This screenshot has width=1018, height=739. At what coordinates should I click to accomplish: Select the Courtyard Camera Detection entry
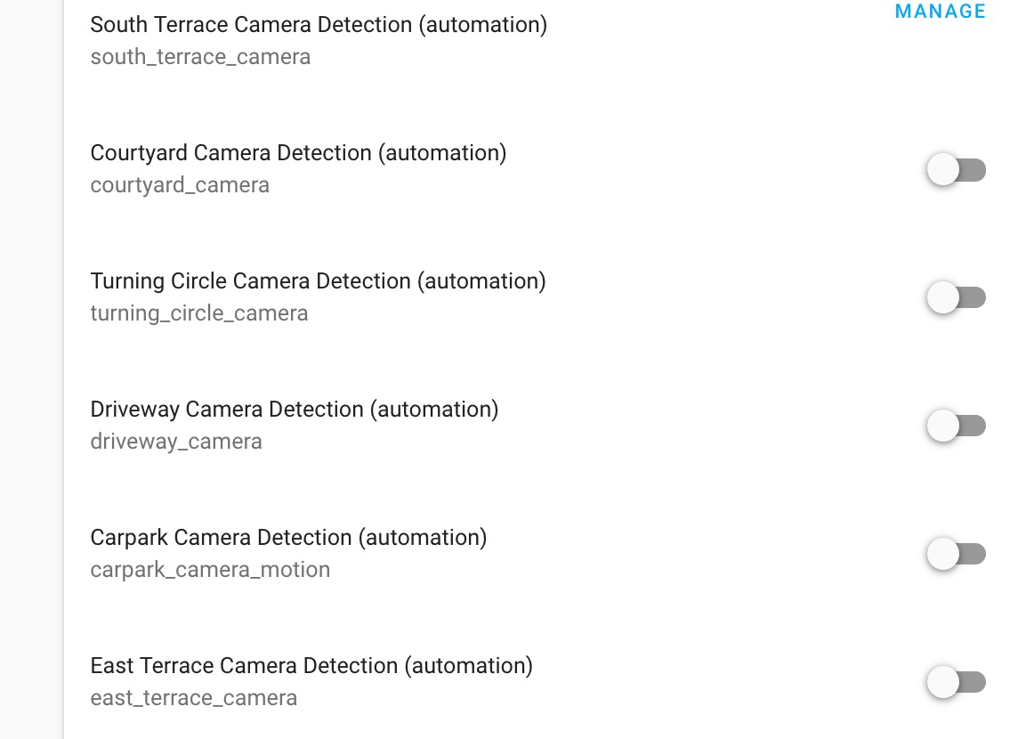tap(297, 153)
